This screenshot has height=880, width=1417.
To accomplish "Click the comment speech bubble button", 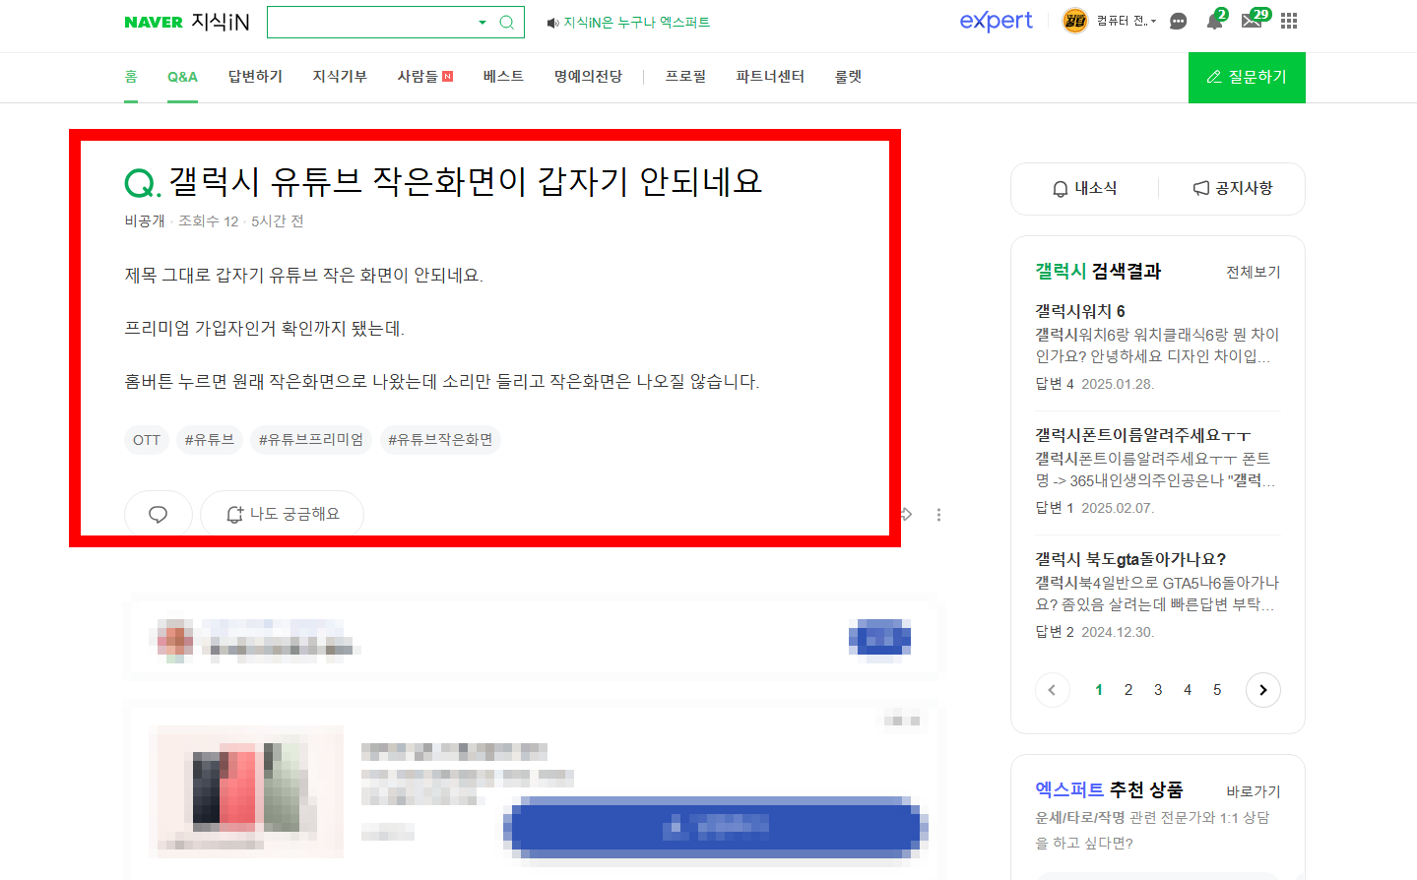I will 158,515.
